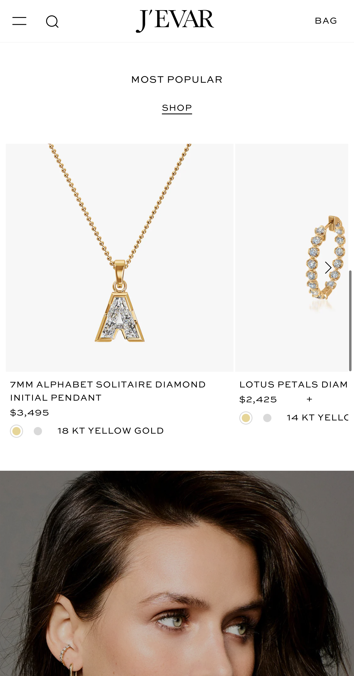Click the 14 KT Yellow metal label

click(317, 418)
